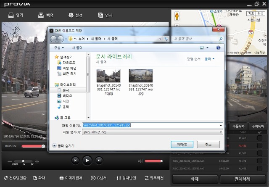Click the 저장(S) button
The image size is (269, 187).
click(x=182, y=145)
